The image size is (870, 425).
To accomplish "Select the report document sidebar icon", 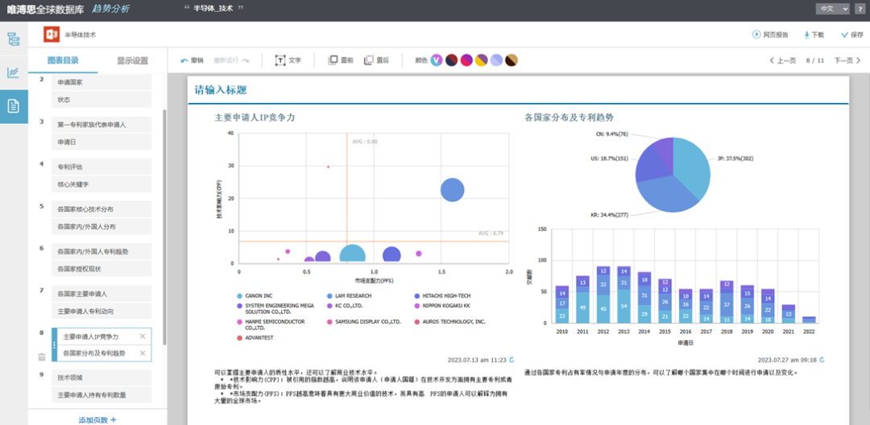I will [x=14, y=105].
